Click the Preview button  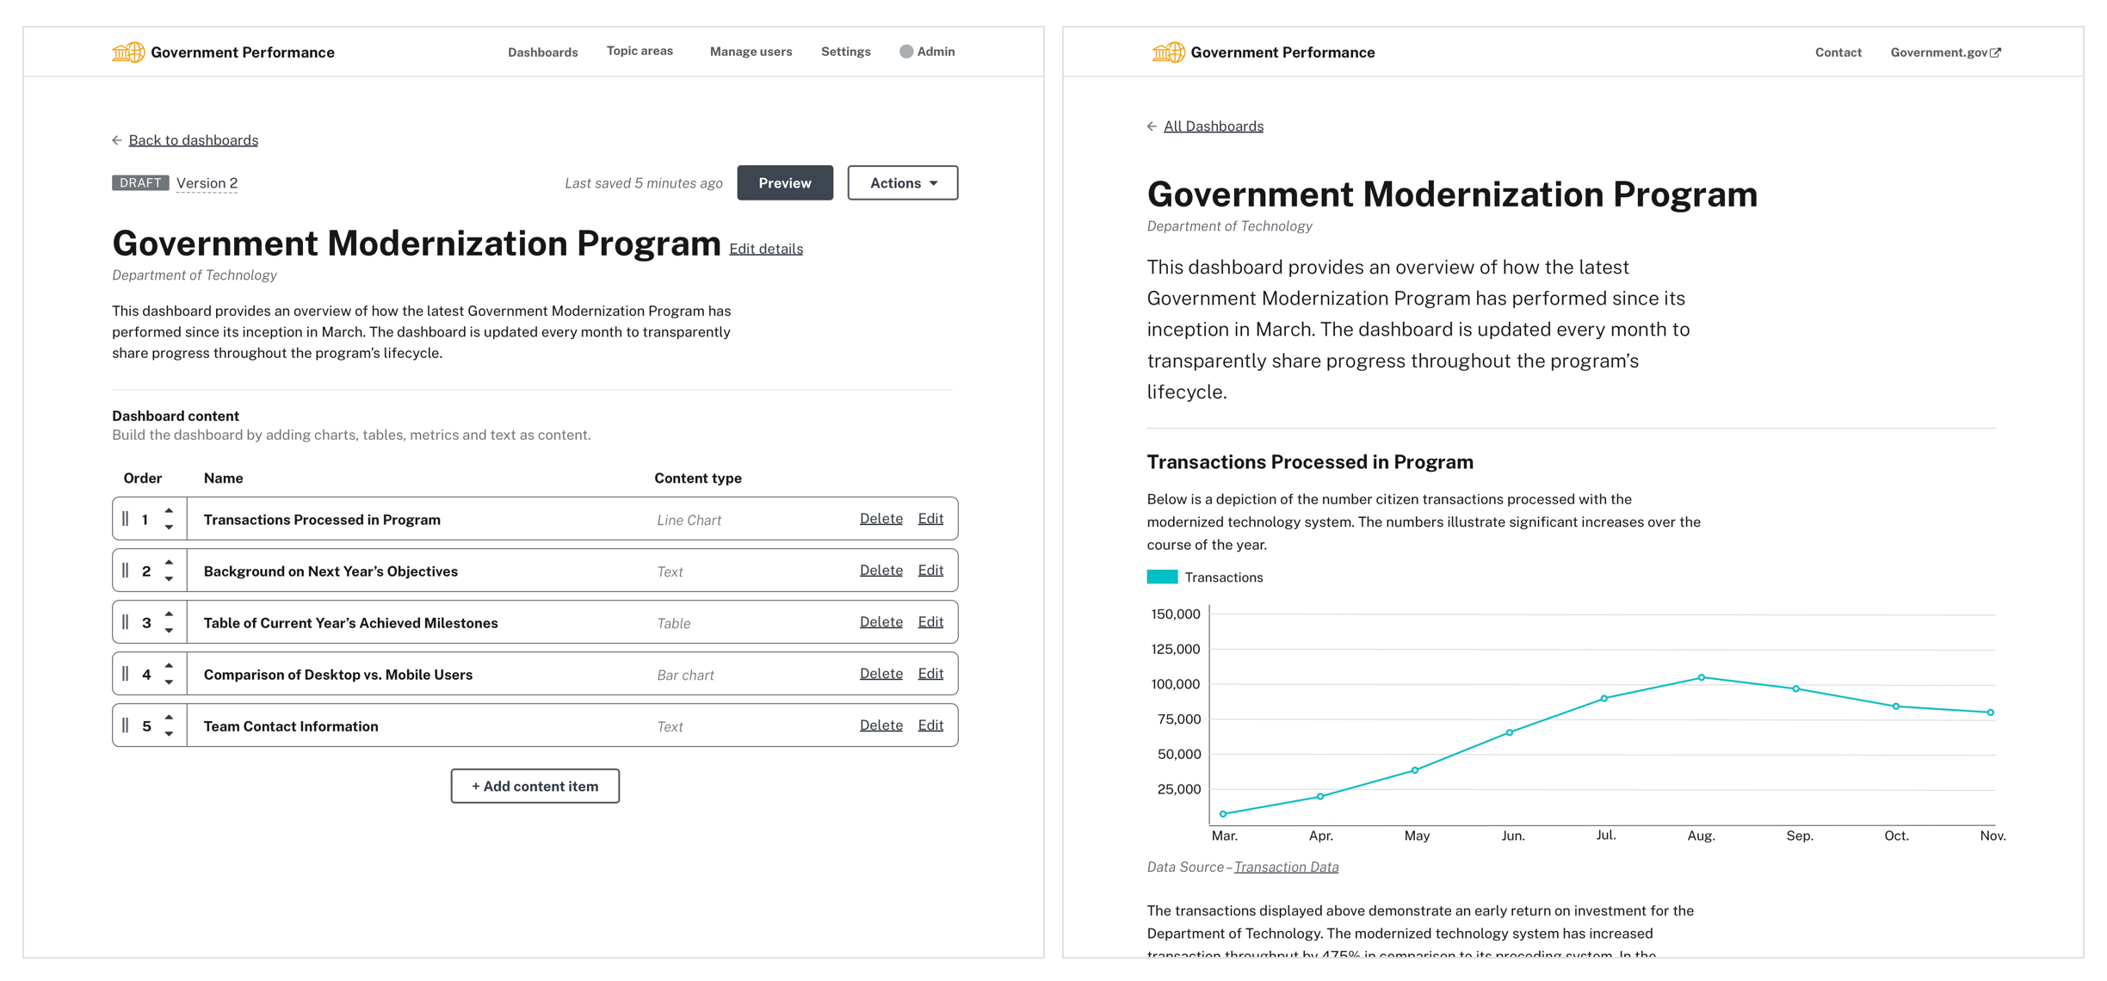coord(784,183)
